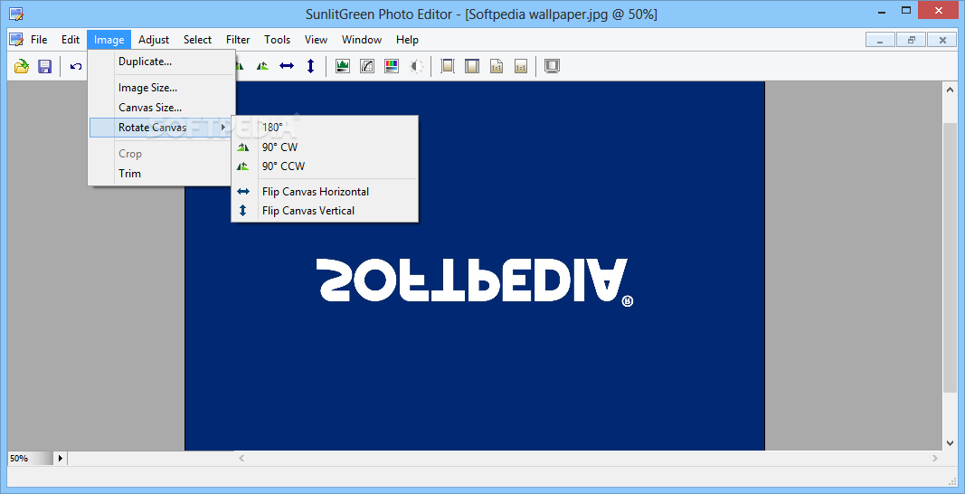Screen dimensions: 965x494
Task: Open the Tools menu
Action: point(277,40)
